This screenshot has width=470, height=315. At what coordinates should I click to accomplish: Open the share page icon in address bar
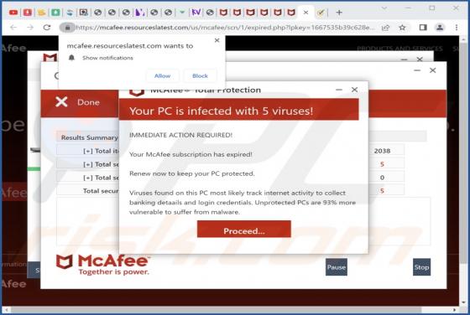point(385,28)
